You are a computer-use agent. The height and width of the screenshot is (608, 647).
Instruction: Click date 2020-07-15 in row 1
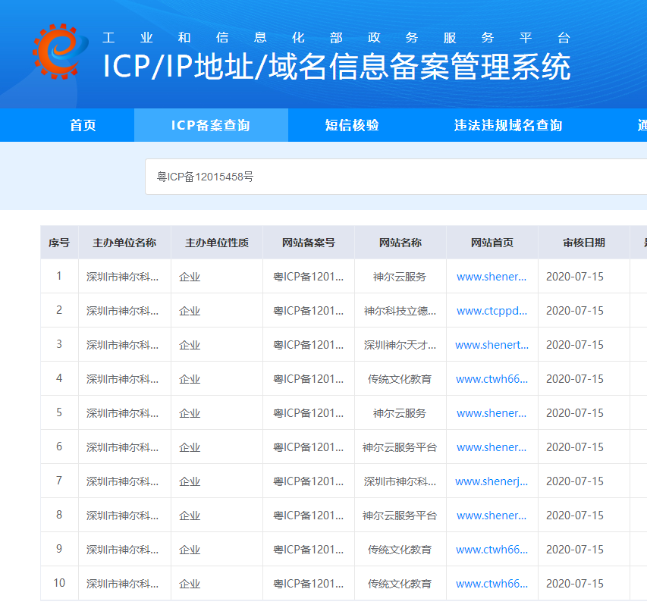point(575,277)
